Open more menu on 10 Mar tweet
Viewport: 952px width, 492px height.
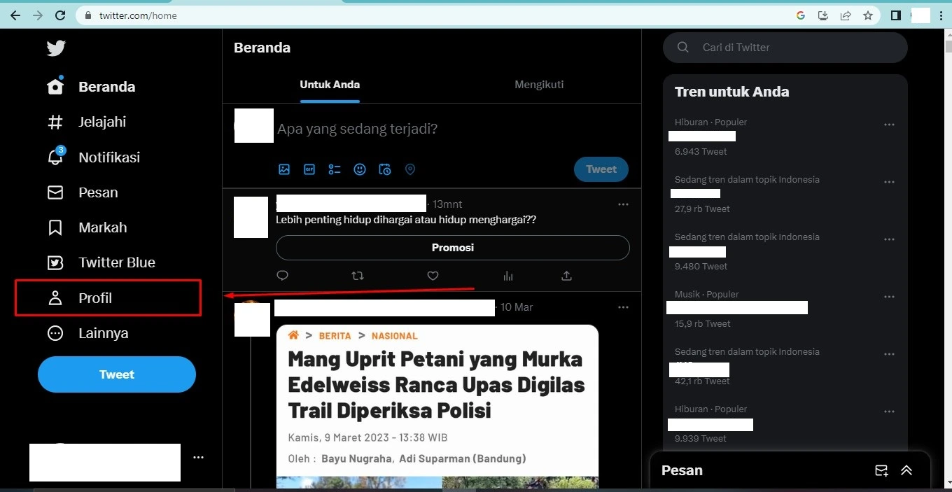coord(623,307)
